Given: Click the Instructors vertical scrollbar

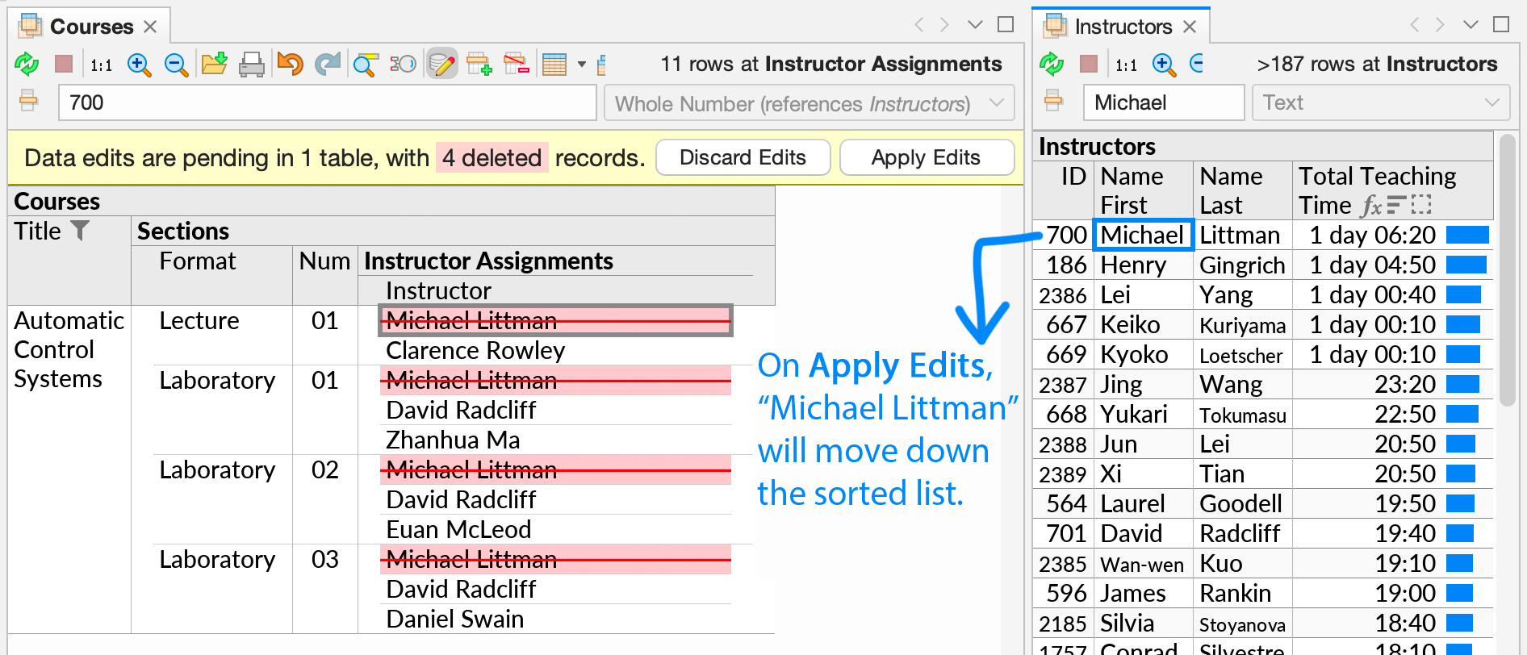Looking at the screenshot, I should tap(1507, 270).
